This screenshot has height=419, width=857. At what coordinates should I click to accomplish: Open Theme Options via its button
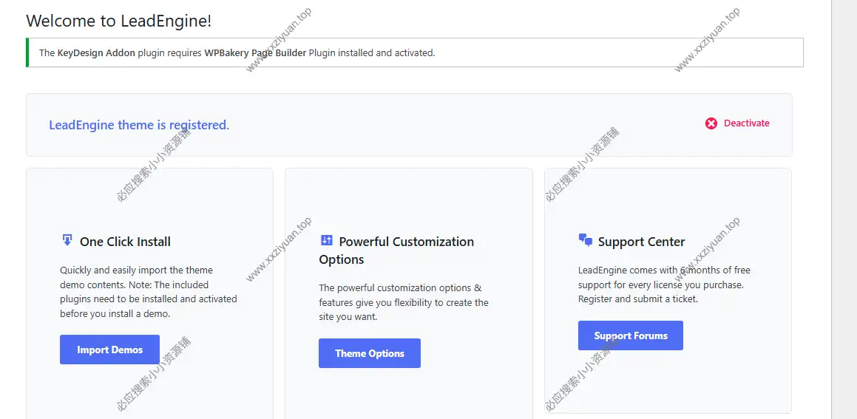[x=369, y=353]
